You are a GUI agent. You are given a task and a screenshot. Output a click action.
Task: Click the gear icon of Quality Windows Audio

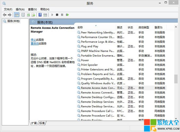coord(79,83)
